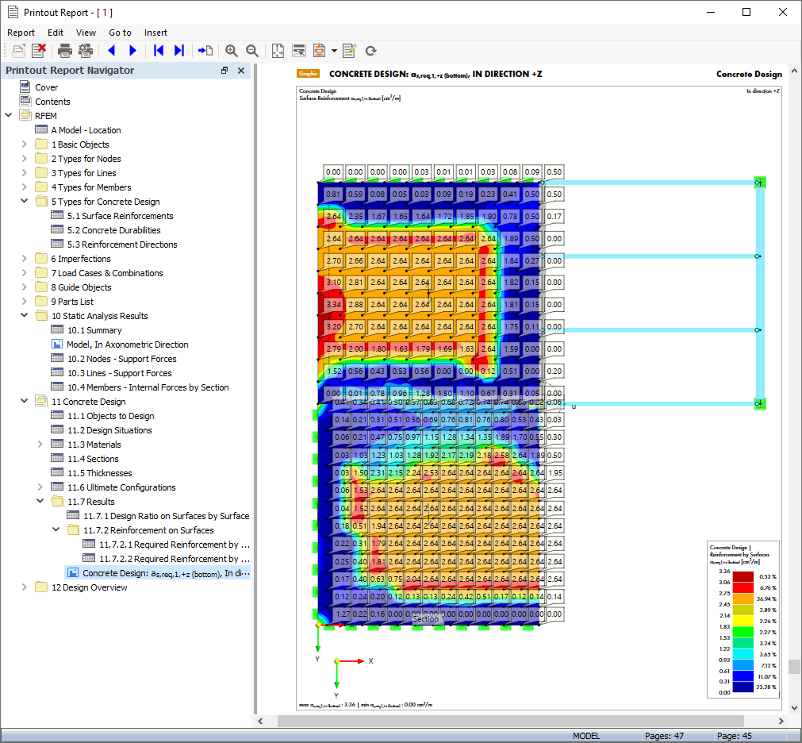Expand the 12 Design Overview folder
This screenshot has height=743, width=802.
tap(25, 587)
